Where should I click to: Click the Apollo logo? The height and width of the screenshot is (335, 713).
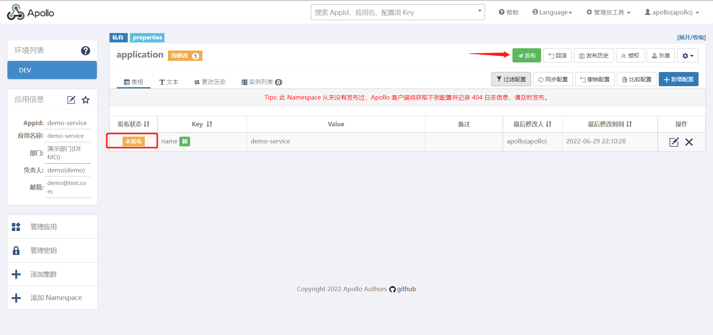coord(31,13)
